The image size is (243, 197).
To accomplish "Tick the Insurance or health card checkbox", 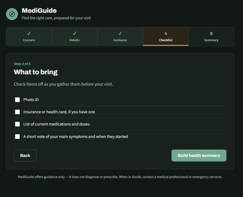I will 17,112.
